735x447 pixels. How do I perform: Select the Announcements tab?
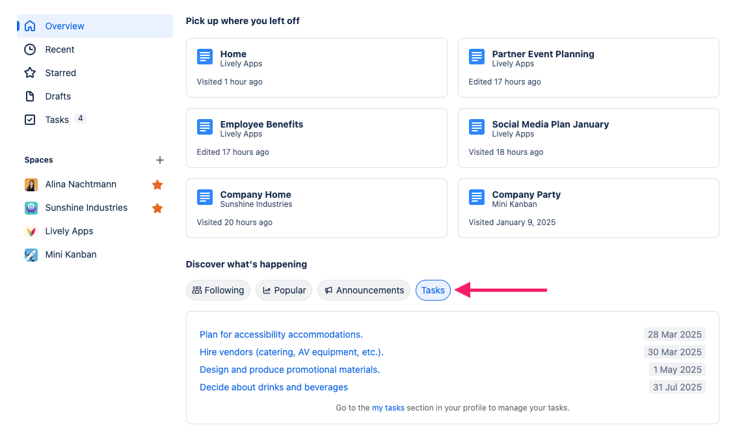pyautogui.click(x=364, y=290)
